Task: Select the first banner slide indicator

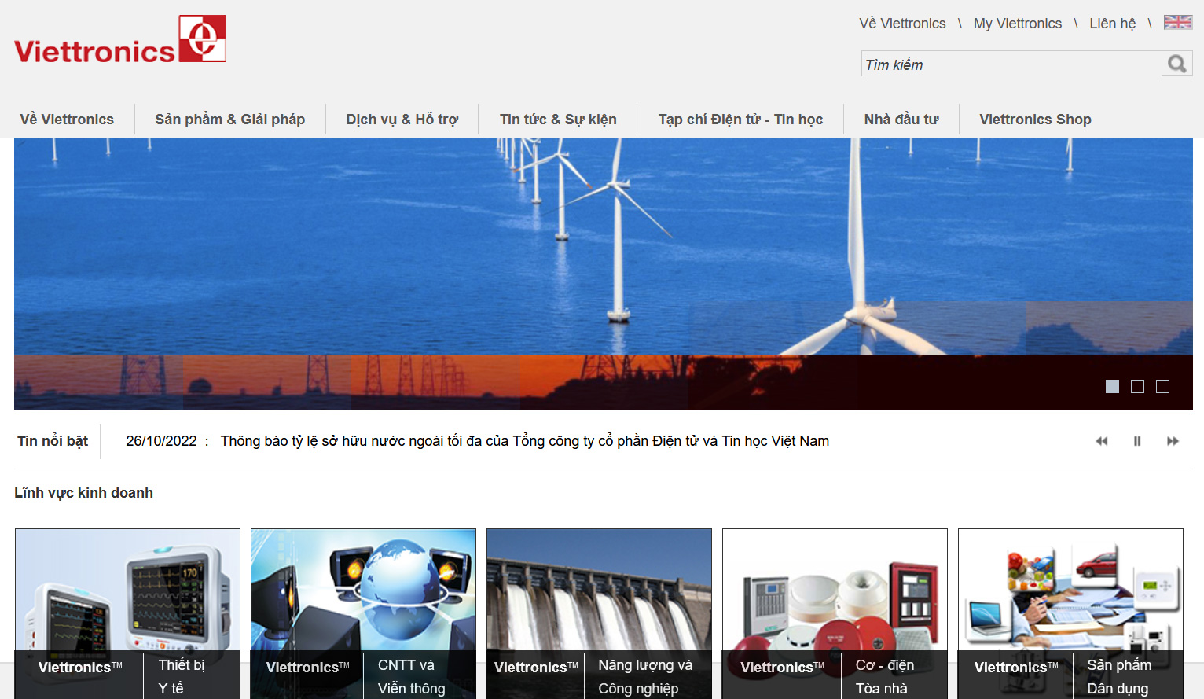Action: (x=1112, y=386)
